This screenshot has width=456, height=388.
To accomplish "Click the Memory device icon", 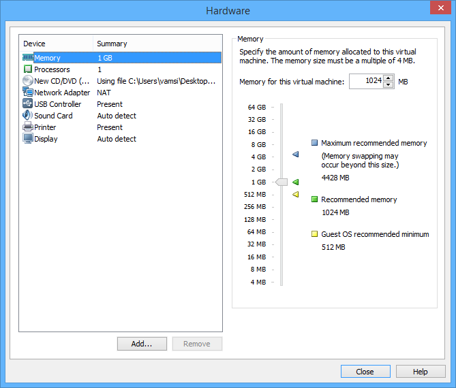I will pos(28,57).
